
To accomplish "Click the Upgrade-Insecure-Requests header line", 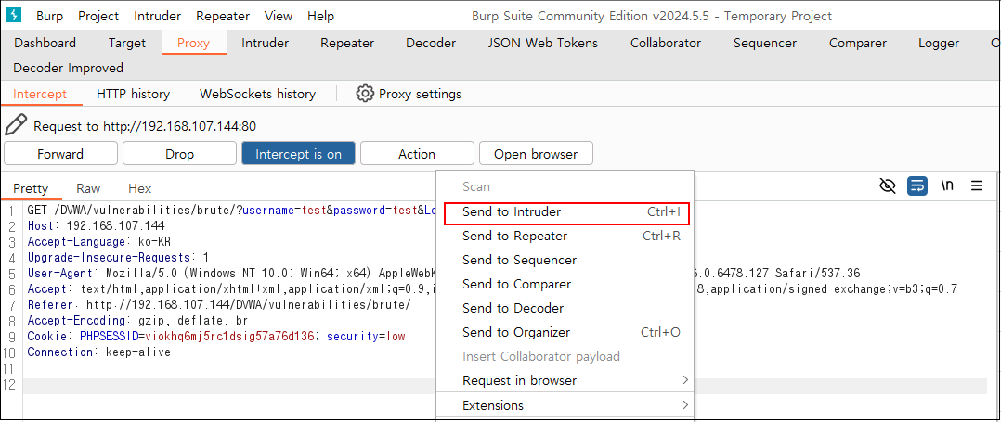I will (x=118, y=258).
